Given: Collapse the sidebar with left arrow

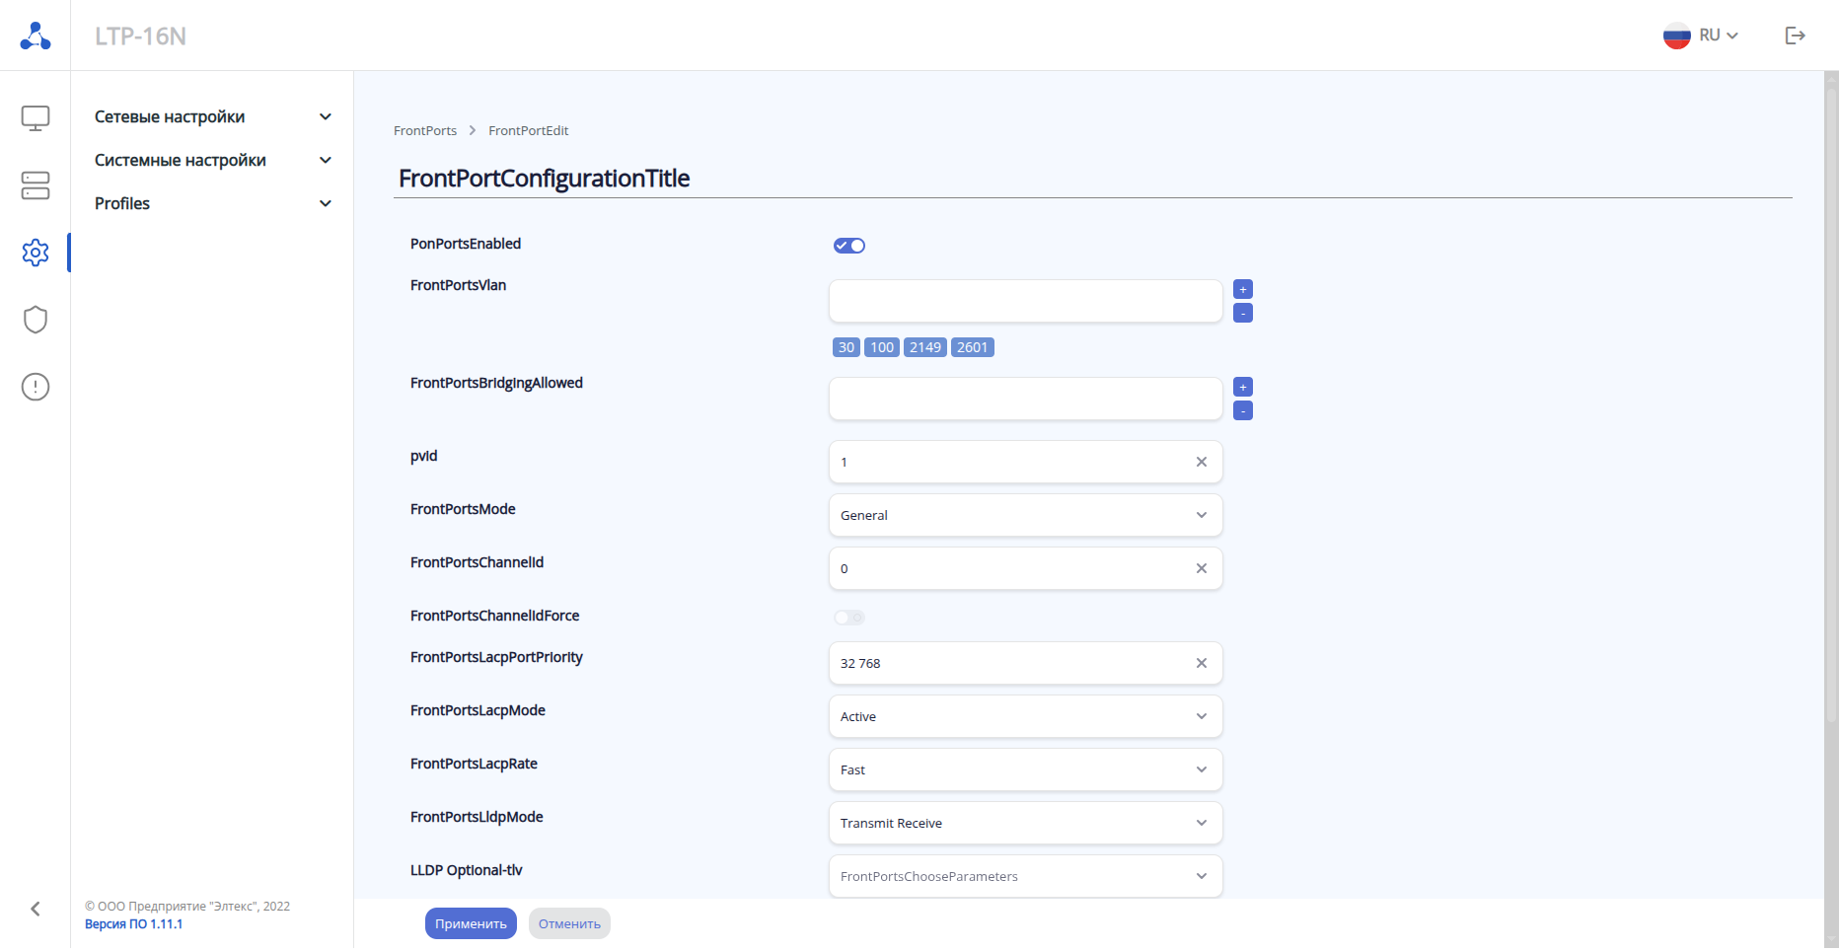Looking at the screenshot, I should pos(36,909).
